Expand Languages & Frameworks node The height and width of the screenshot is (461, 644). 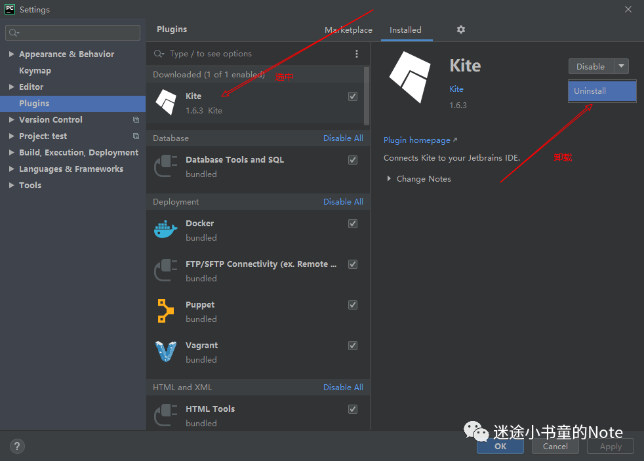click(12, 169)
